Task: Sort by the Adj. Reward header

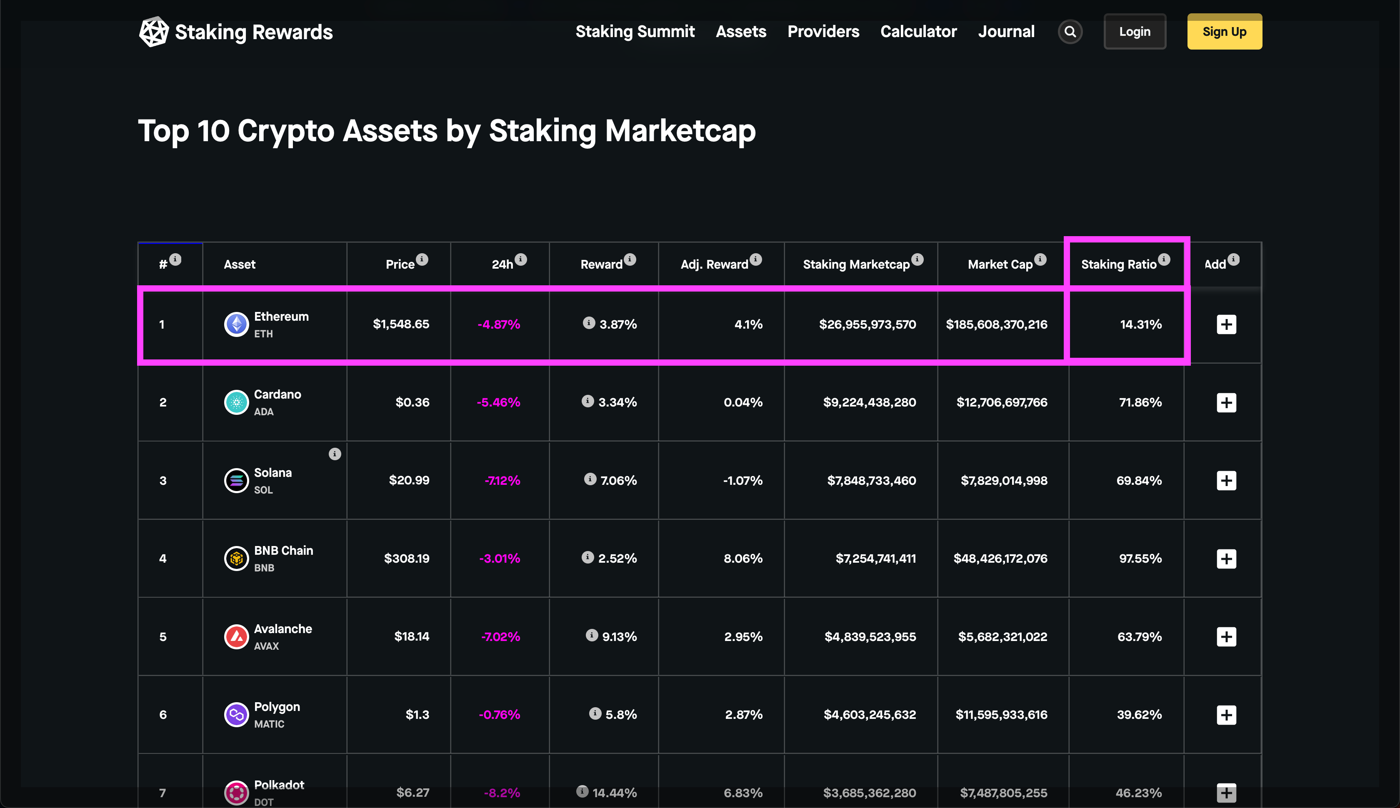Action: coord(714,265)
